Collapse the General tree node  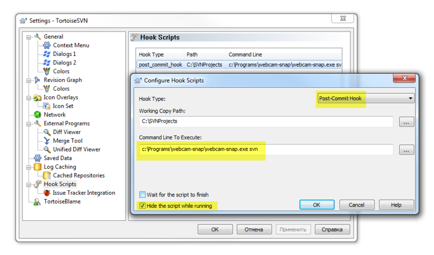tap(29, 37)
